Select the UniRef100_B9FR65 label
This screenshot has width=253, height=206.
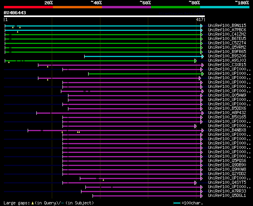227,52
